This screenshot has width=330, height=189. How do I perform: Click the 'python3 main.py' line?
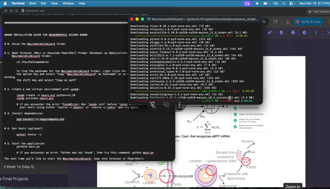[28, 147]
